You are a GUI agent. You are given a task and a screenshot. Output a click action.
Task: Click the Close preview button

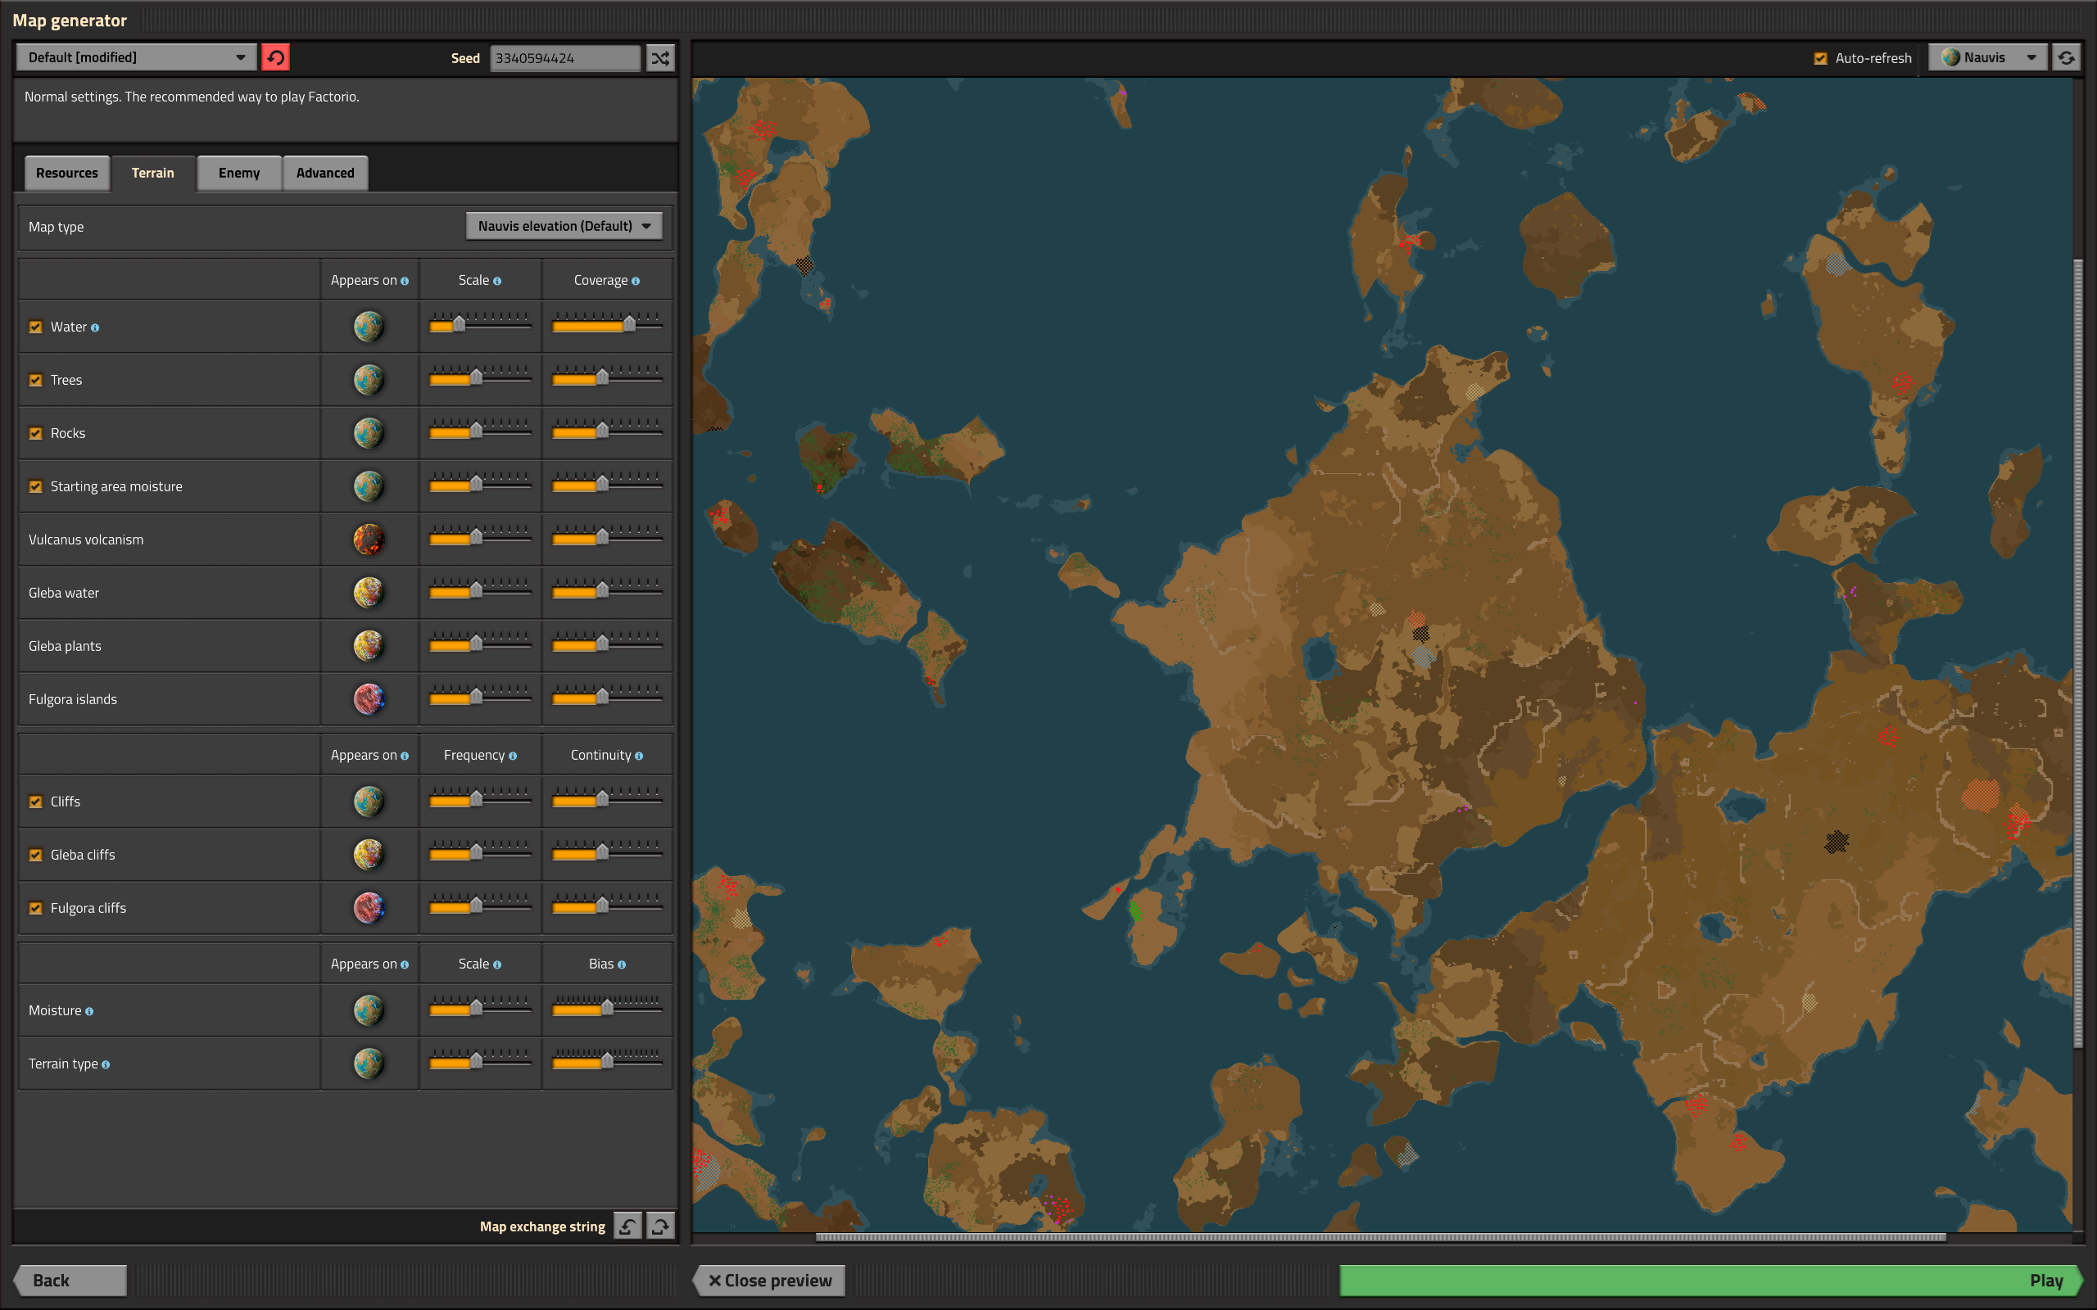pos(769,1280)
